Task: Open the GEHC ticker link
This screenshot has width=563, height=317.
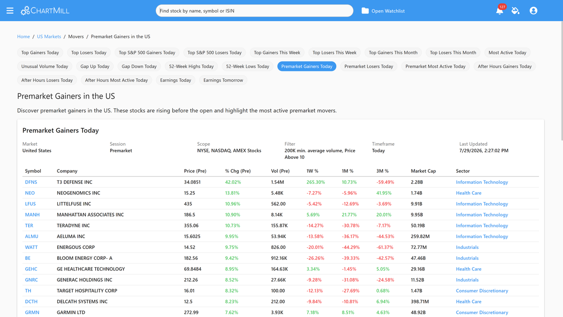Action: (x=31, y=269)
